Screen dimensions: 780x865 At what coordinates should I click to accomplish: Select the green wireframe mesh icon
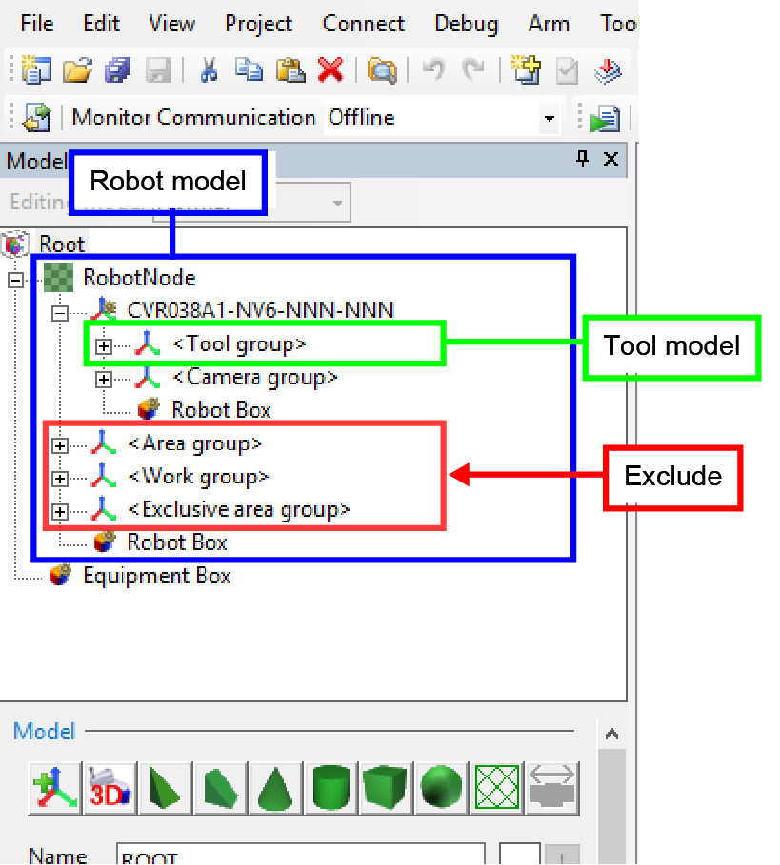click(x=498, y=788)
